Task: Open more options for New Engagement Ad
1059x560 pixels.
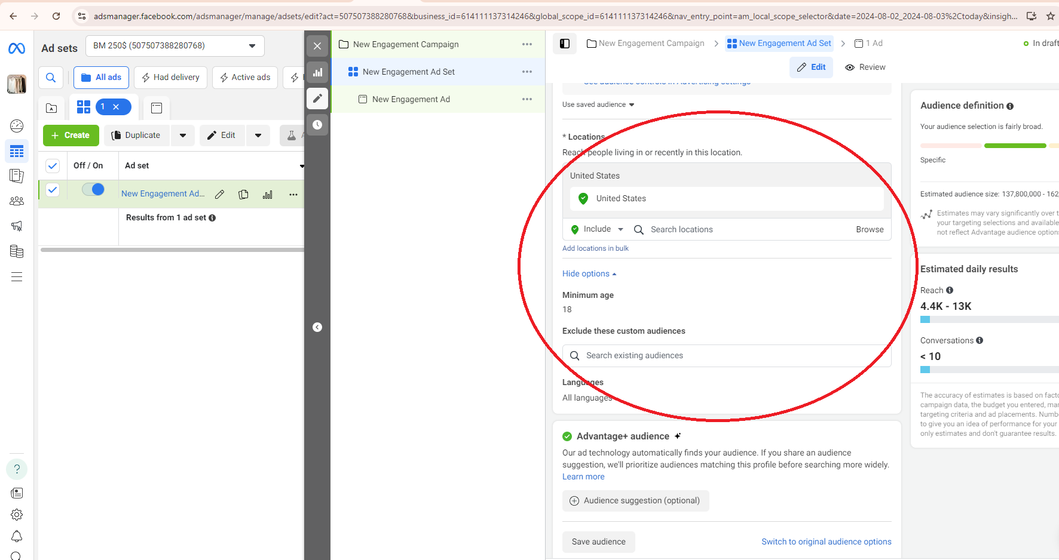Action: [527, 99]
